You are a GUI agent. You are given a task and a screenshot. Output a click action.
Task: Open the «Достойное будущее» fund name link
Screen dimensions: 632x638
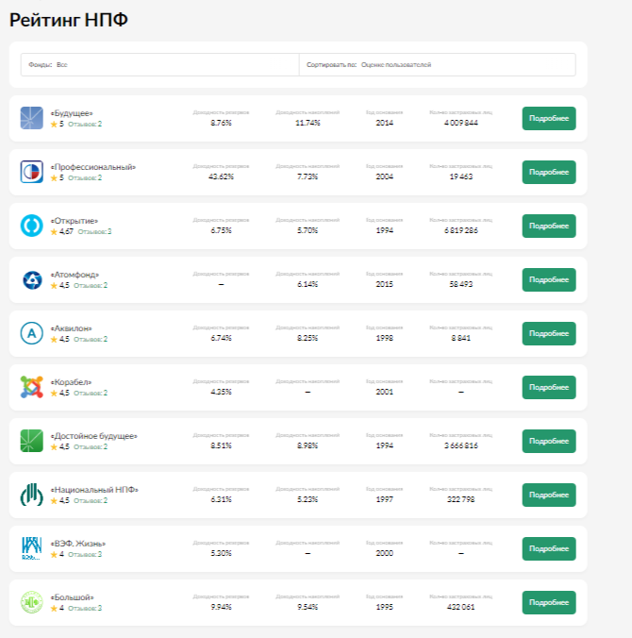pyautogui.click(x=94, y=436)
